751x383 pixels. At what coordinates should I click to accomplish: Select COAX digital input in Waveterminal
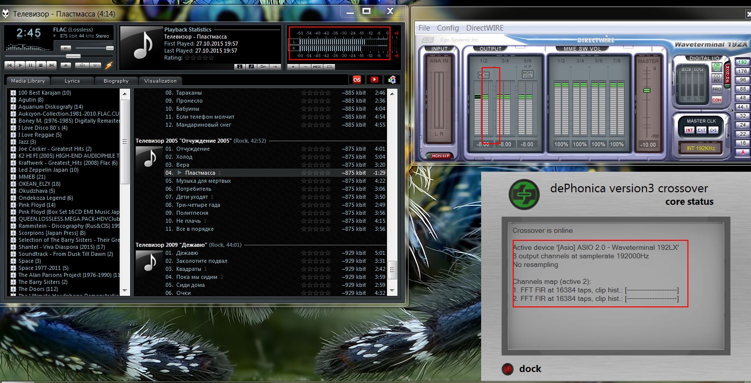(x=717, y=78)
